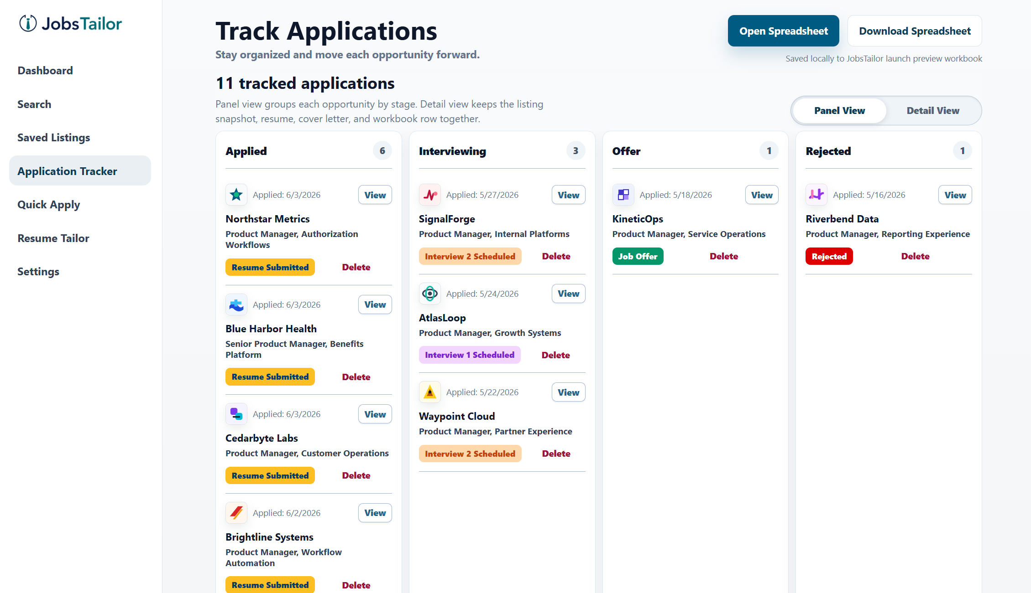View the KineticOps application

[x=762, y=195]
